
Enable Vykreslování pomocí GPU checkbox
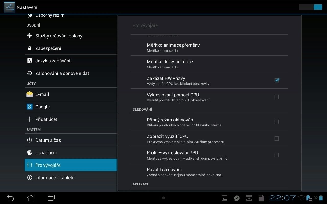tap(277, 97)
